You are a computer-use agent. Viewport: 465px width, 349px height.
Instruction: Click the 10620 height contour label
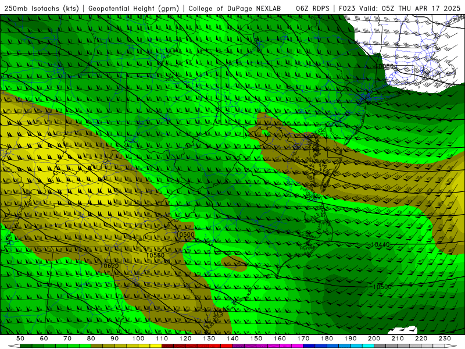[x=109, y=266]
